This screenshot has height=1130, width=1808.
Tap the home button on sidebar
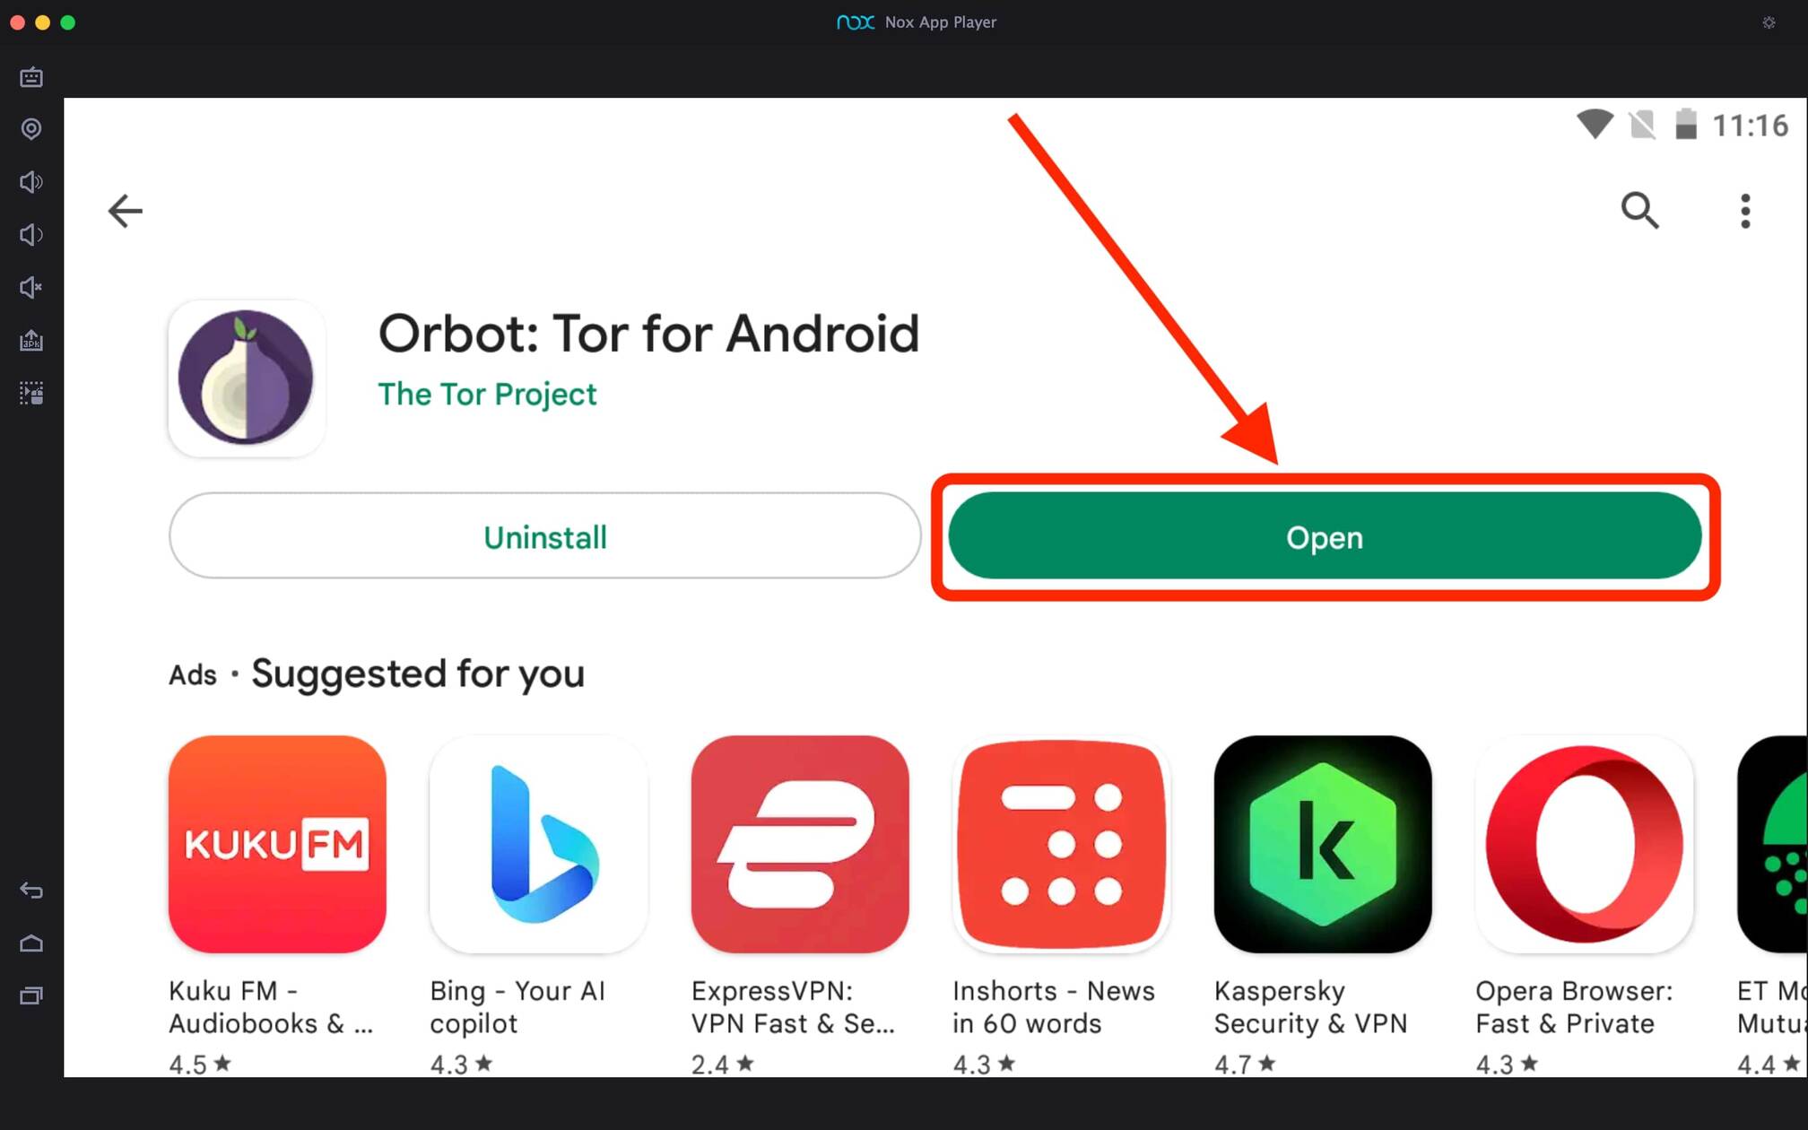[32, 943]
